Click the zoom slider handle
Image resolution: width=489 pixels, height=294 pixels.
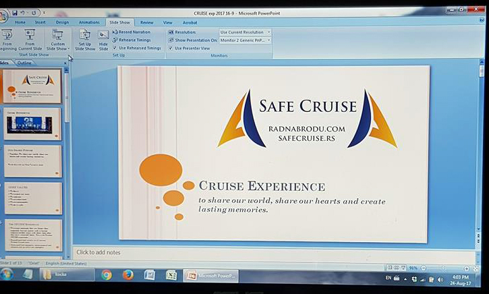pos(443,268)
